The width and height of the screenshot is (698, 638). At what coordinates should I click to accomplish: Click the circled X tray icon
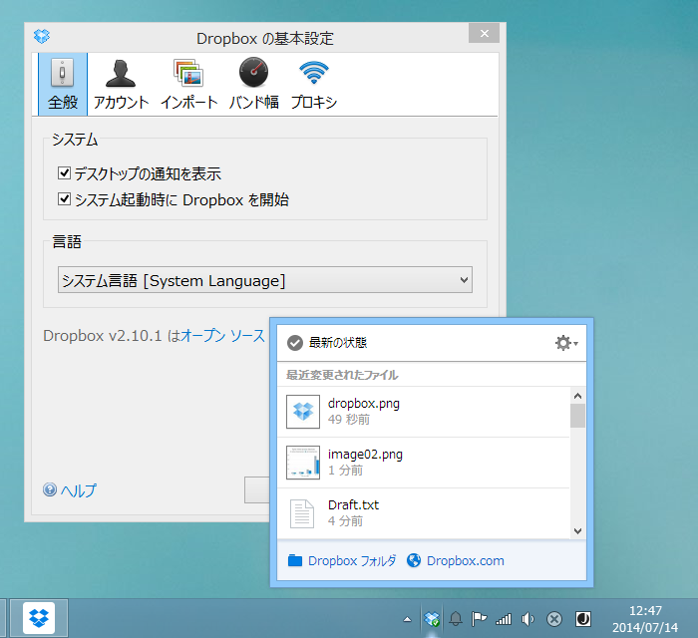554,619
